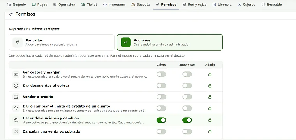The image size is (296, 140).
Task: Click the Cancelar una venta ya cobrada label
Action: click(x=51, y=131)
